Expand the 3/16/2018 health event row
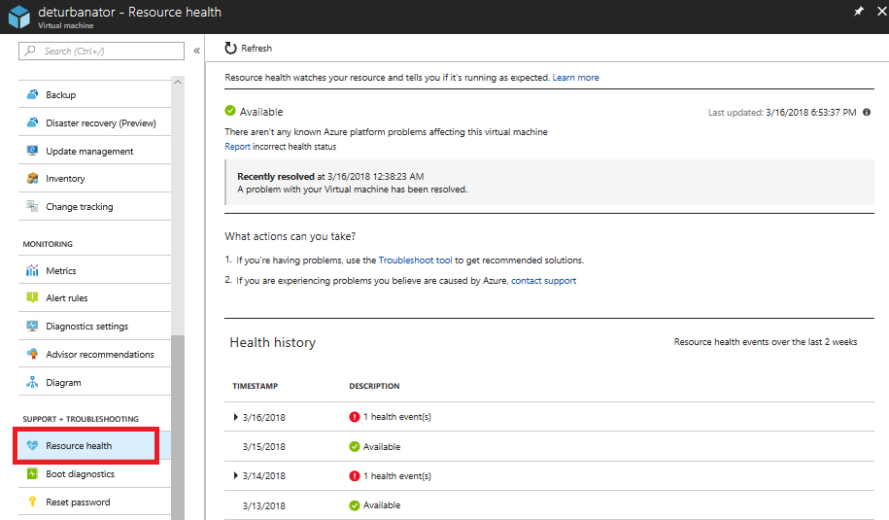 click(x=236, y=418)
